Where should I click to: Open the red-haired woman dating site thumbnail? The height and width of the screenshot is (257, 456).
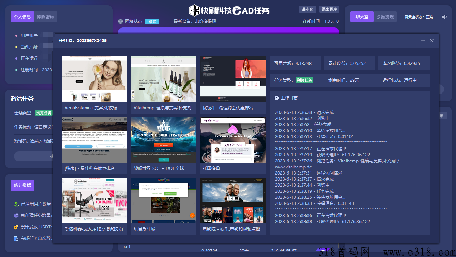click(x=233, y=79)
